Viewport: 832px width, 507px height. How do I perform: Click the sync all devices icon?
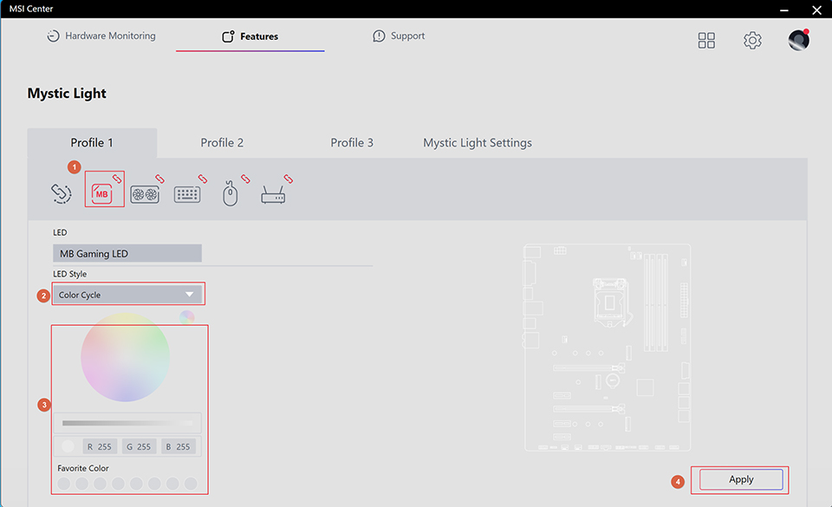pyautogui.click(x=61, y=193)
